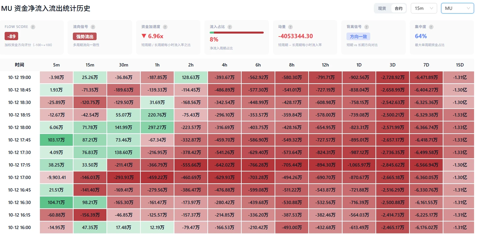
Task: Click the 强势流出 signal badge
Action: tap(85, 36)
